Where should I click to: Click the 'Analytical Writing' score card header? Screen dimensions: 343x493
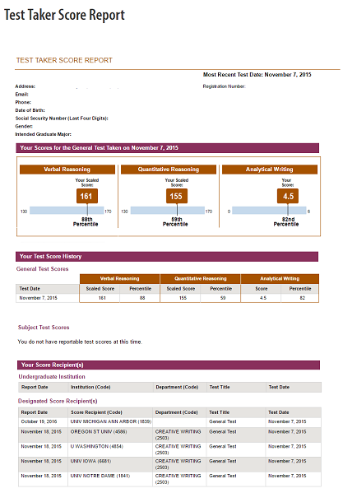[270, 170]
